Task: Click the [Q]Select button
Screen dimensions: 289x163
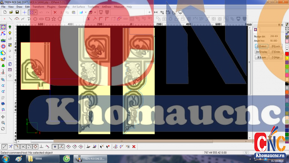Action: [262, 46]
